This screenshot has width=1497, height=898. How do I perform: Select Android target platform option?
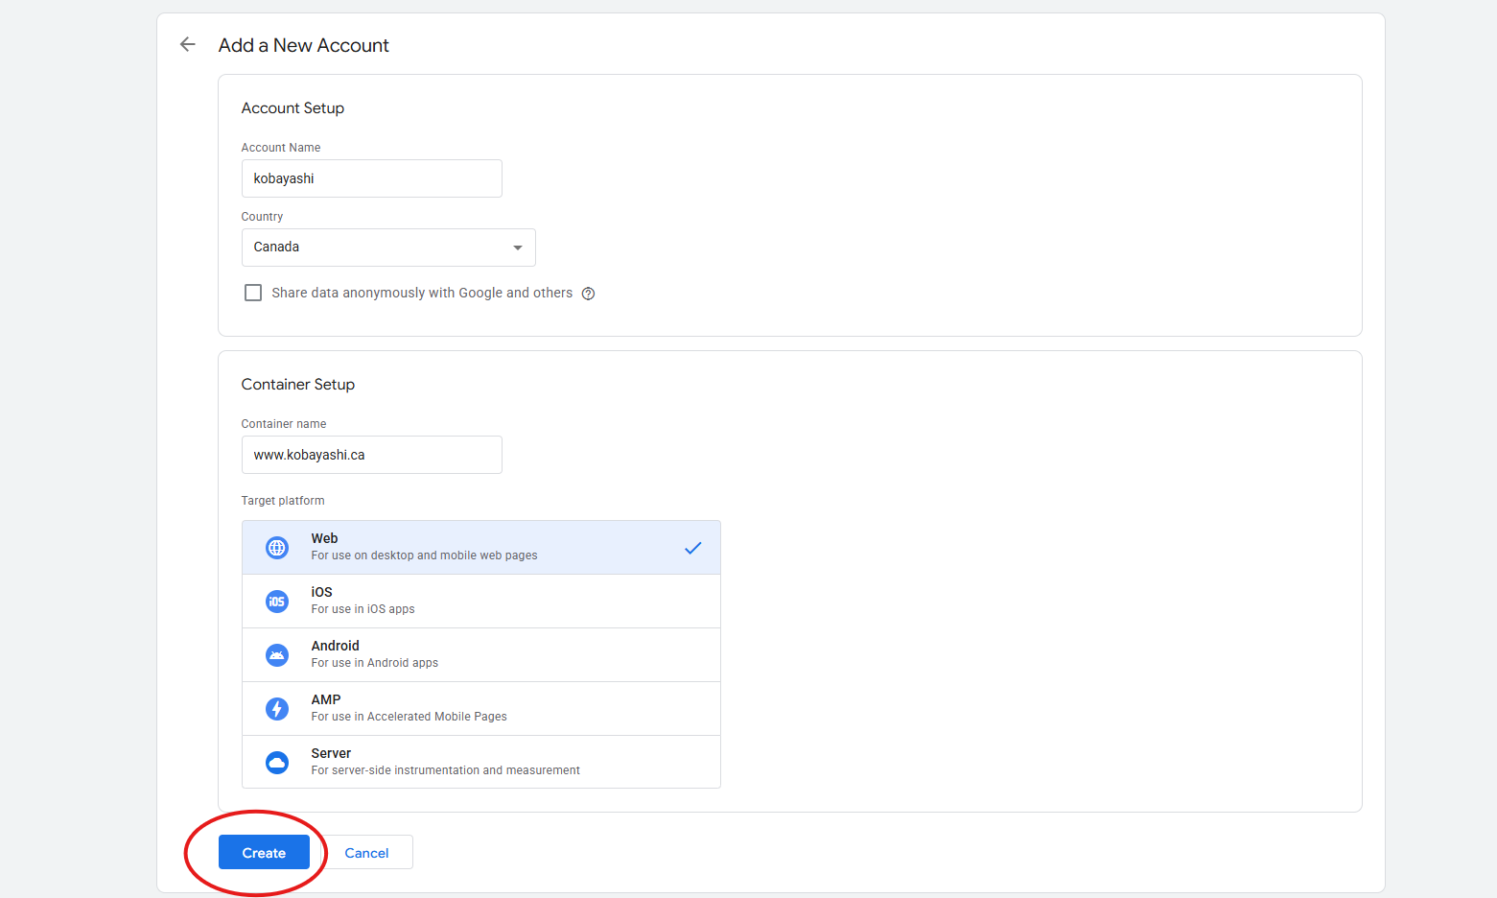(480, 654)
